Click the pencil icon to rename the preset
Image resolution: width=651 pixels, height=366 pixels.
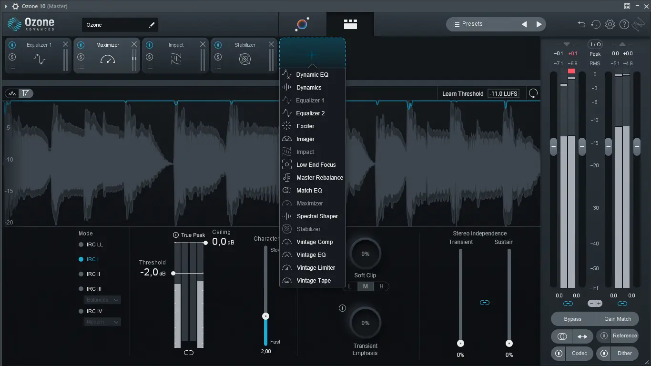coord(152,24)
